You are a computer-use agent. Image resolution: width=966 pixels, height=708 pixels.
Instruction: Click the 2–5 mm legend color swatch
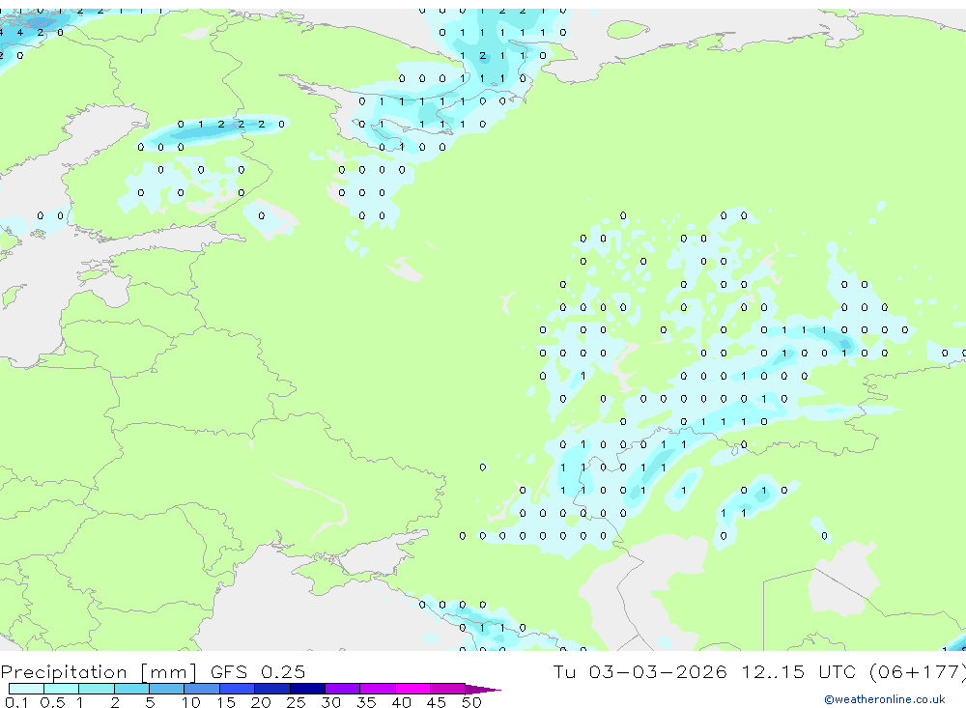(131, 689)
